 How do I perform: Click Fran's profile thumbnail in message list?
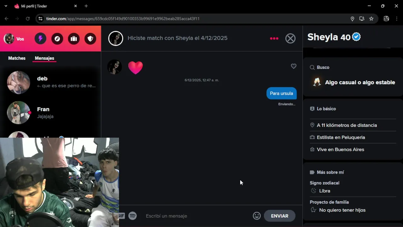click(19, 113)
